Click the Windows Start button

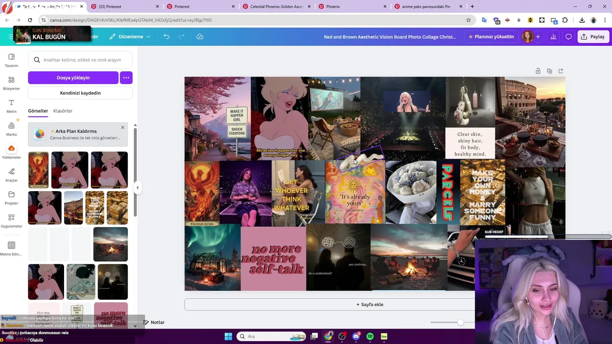pyautogui.click(x=228, y=336)
